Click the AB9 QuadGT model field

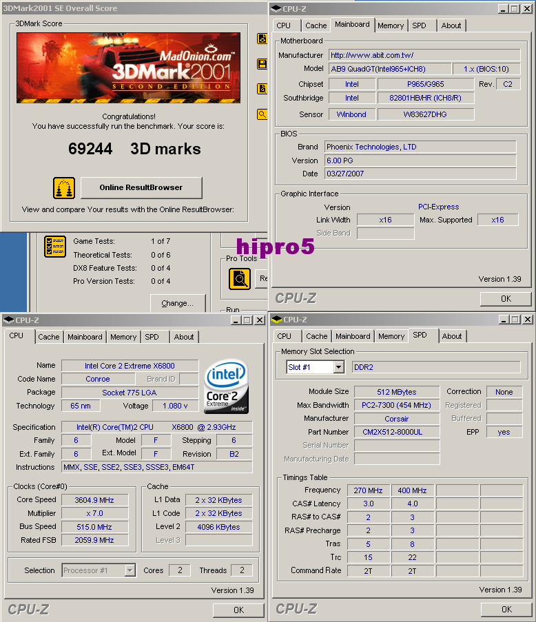[x=390, y=69]
